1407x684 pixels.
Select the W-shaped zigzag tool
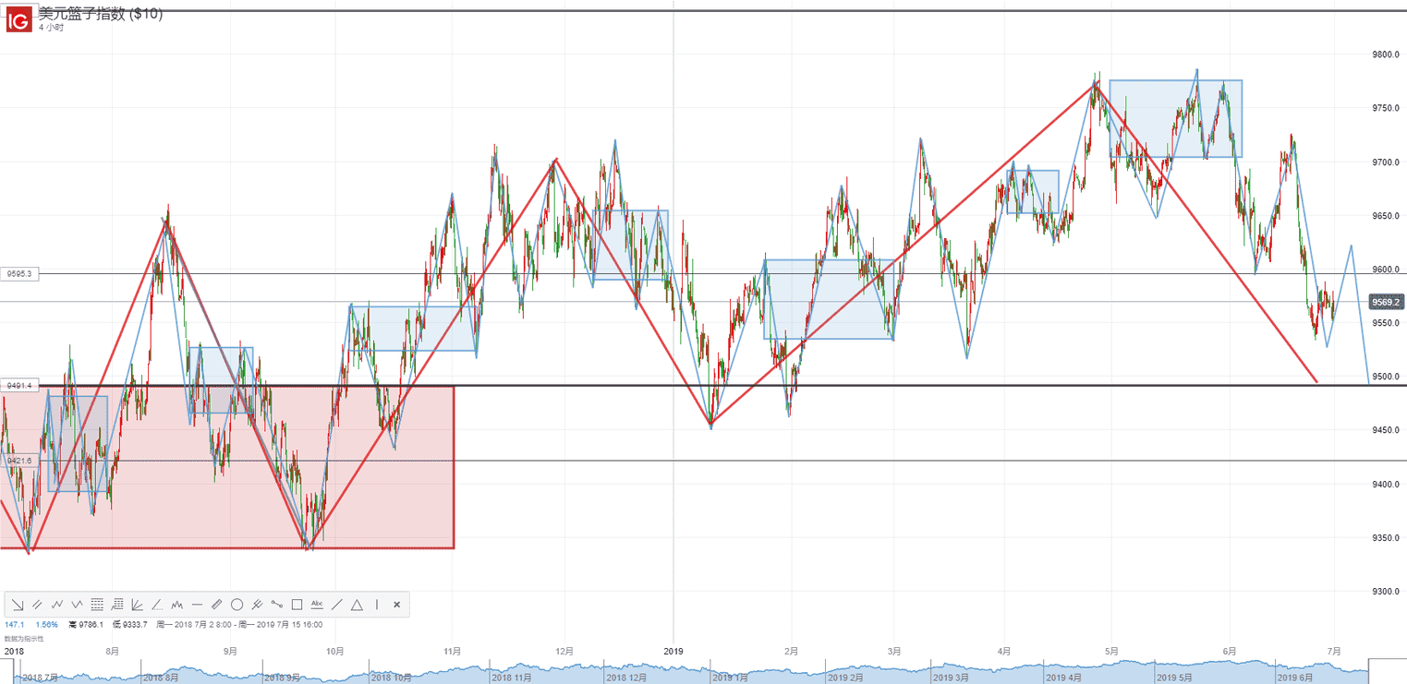pyautogui.click(x=77, y=605)
